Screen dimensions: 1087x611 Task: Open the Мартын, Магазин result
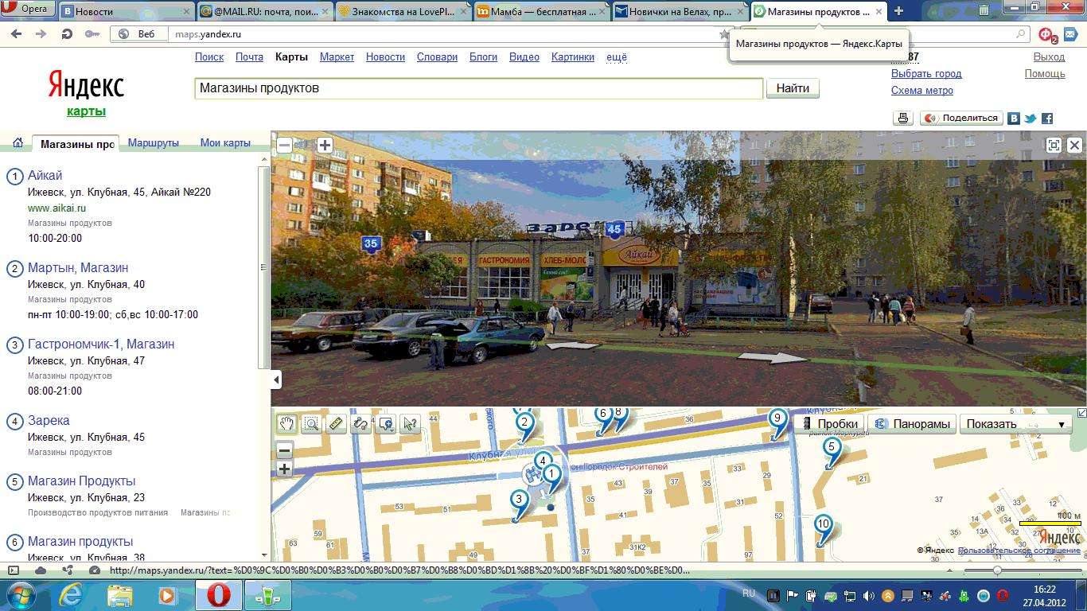pos(78,267)
